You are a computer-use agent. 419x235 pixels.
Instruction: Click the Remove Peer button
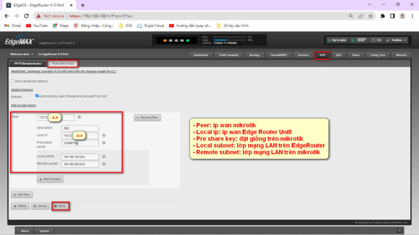click(147, 117)
